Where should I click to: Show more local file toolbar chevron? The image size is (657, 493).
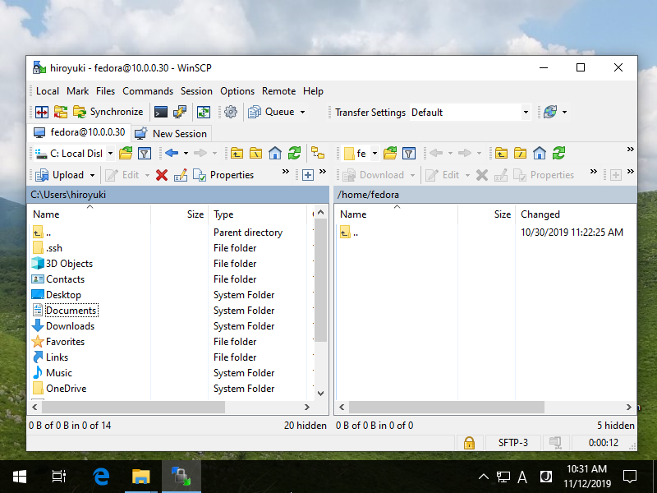285,172
